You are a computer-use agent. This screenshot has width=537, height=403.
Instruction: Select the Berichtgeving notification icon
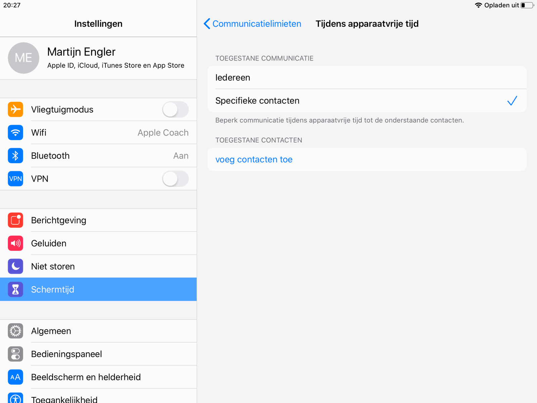coord(15,220)
